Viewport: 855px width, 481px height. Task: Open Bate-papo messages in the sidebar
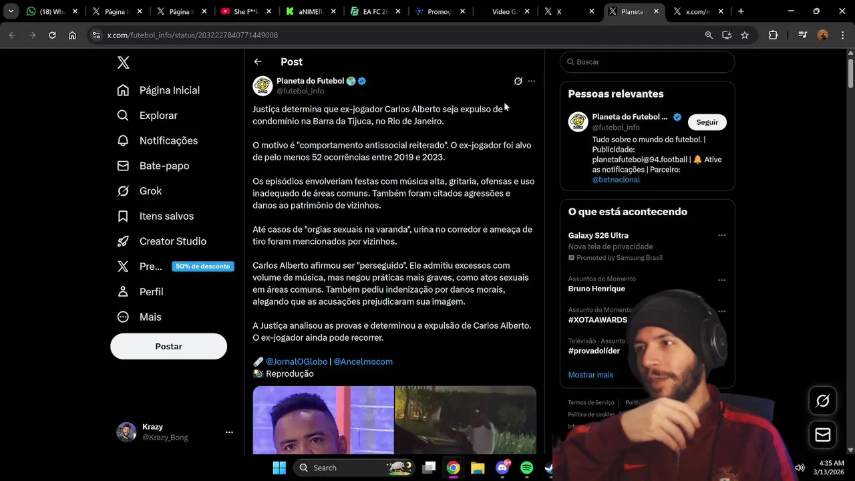point(153,166)
